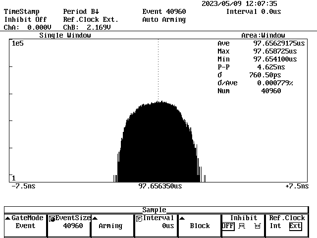Expand the Arming submenu softkey
Viewport: 317px width, 238px height.
click(x=110, y=226)
